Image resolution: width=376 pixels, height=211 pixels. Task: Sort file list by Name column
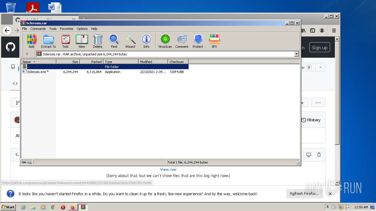click(38, 62)
